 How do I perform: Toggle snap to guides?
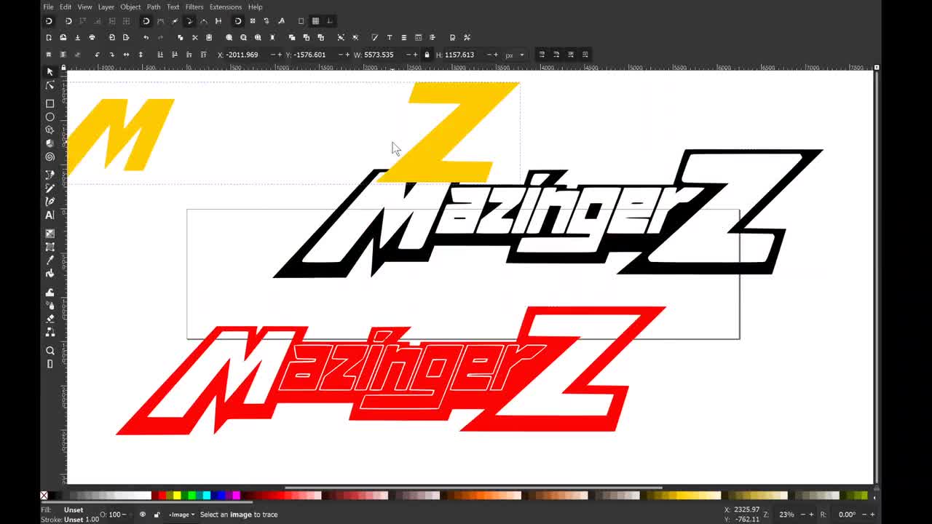pyautogui.click(x=329, y=20)
